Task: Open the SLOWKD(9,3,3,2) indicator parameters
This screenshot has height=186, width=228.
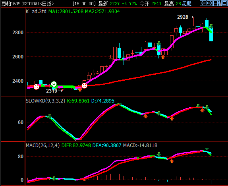Action: [x=45, y=101]
